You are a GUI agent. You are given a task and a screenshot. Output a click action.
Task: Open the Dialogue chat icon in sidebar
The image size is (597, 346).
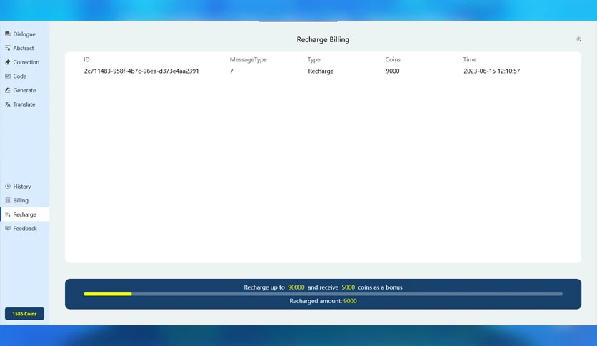[x=8, y=34]
